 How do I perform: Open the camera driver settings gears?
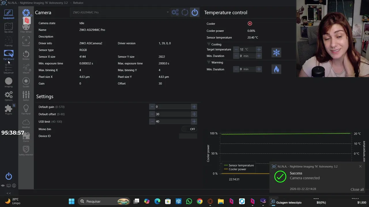(x=175, y=12)
